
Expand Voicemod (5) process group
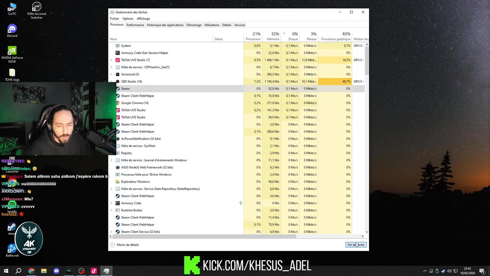111,74
